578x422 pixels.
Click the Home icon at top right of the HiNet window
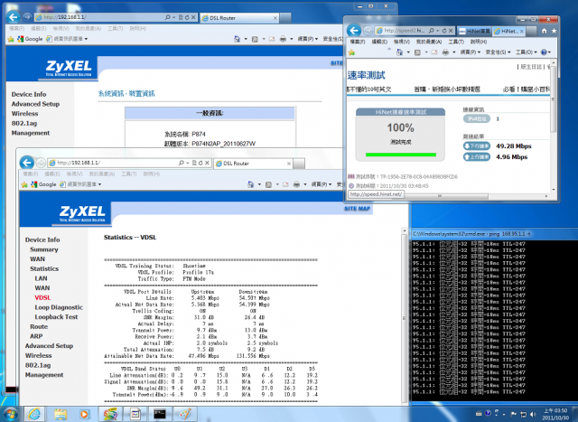coord(544,31)
